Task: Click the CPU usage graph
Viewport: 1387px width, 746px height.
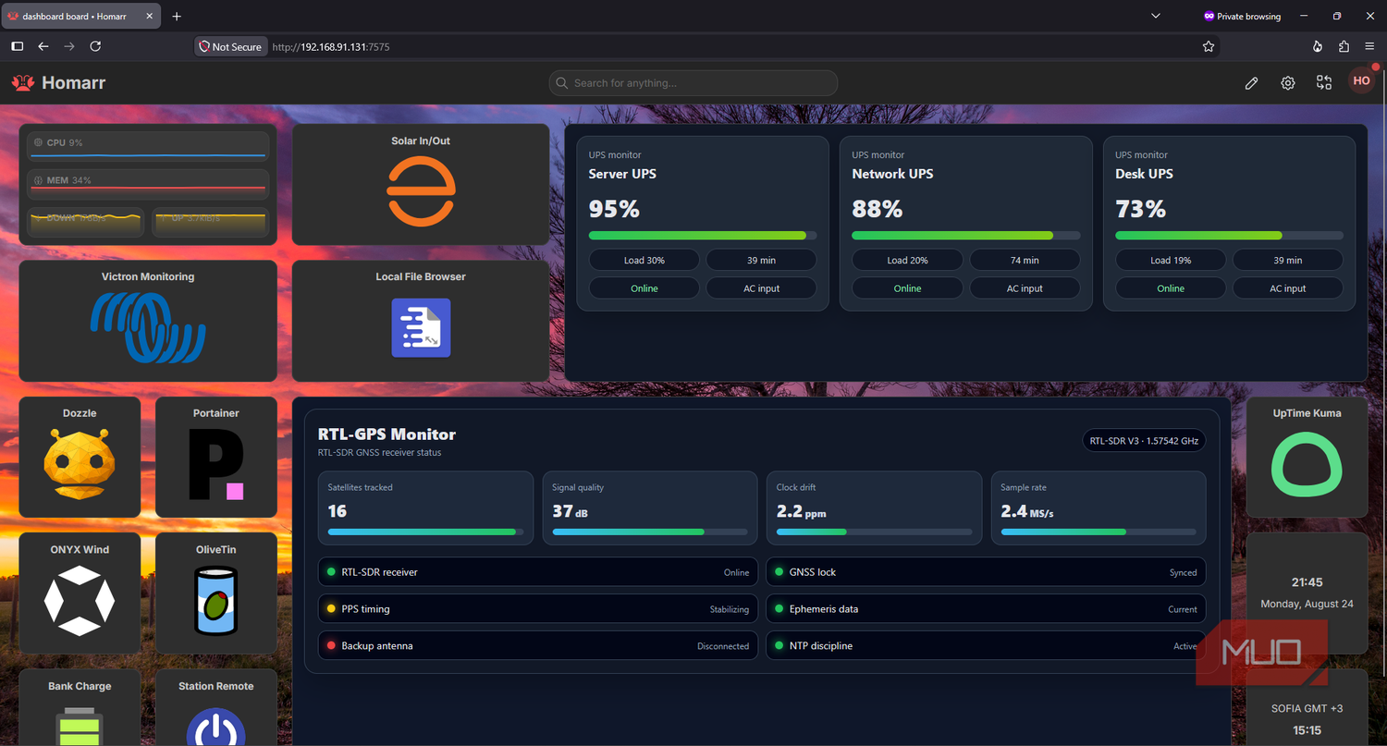Action: coord(148,147)
